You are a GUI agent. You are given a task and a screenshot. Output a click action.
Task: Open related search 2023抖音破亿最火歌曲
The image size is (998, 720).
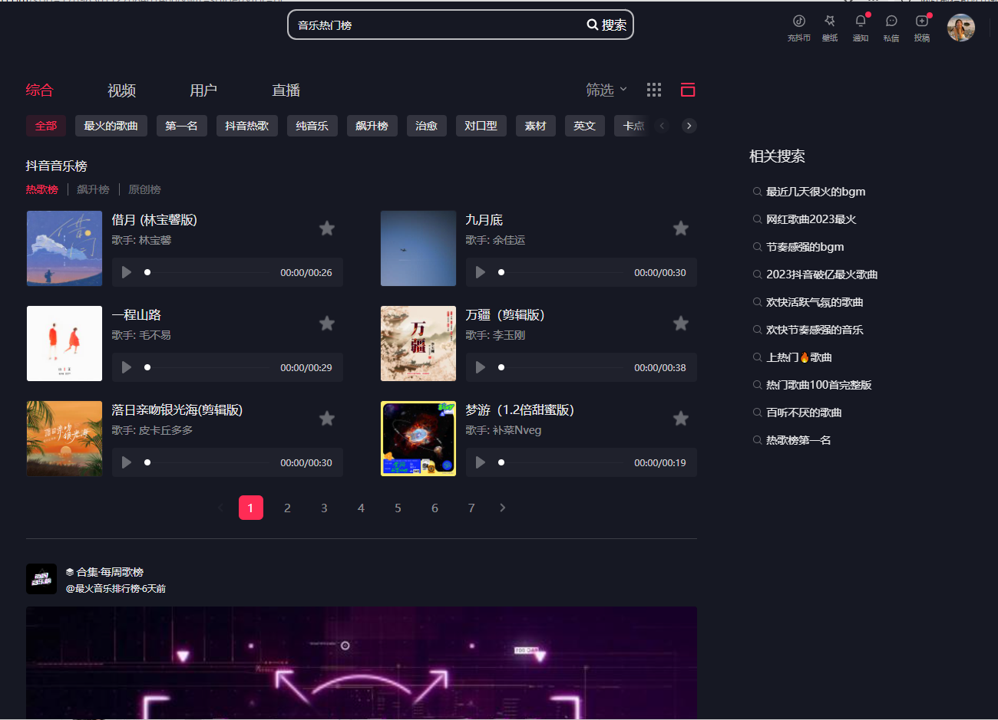[x=821, y=275]
